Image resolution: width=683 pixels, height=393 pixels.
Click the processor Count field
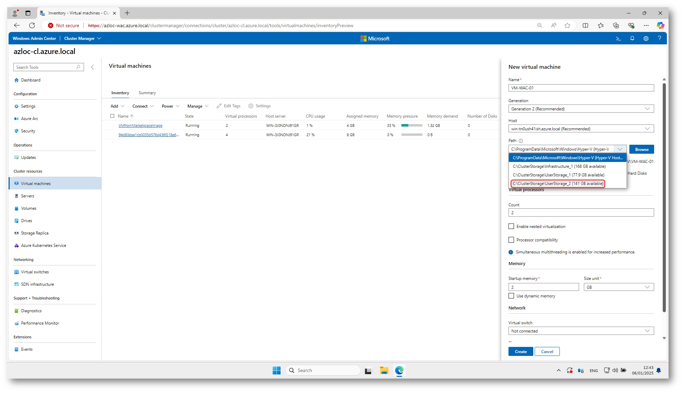click(581, 212)
